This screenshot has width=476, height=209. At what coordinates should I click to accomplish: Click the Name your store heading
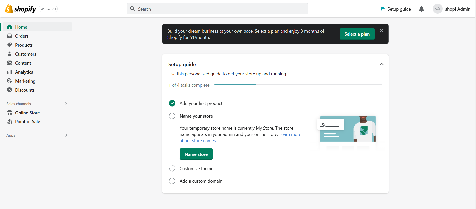point(196,116)
